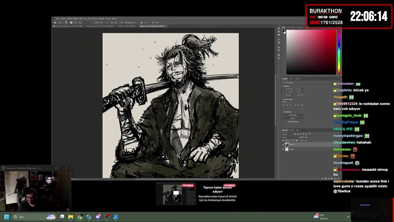This screenshot has height=222, width=394.
Task: Open the History panel icon in side strip
Action: (279, 29)
